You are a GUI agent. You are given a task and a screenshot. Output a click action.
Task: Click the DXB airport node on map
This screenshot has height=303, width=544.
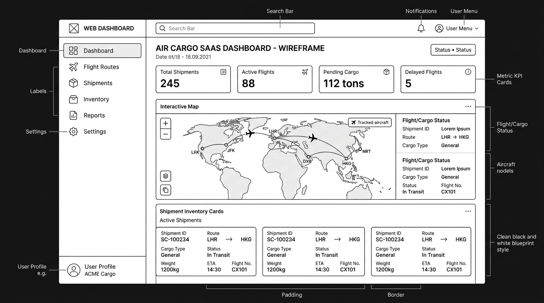(x=308, y=157)
